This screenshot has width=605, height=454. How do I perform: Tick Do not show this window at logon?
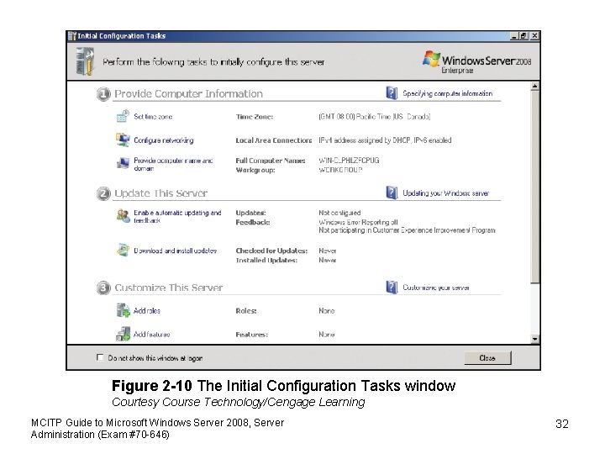100,357
